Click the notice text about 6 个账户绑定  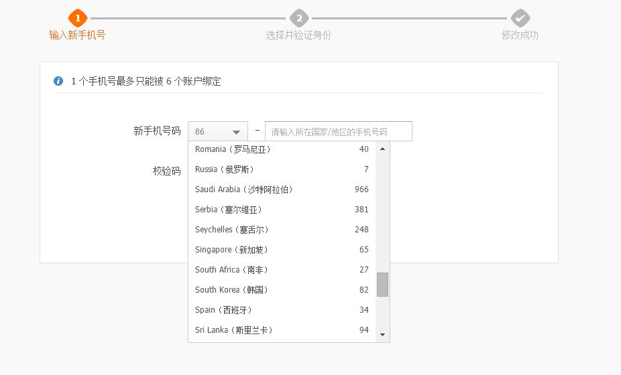tap(146, 82)
